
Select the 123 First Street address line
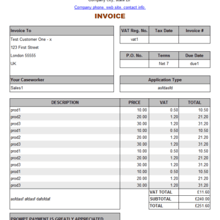coord(25,48)
